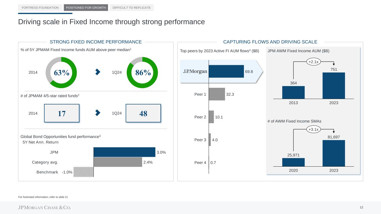Screen dimensions: 381x214
Task: Click the box showing 48 rated funds
Action: pyautogui.click(x=143, y=113)
